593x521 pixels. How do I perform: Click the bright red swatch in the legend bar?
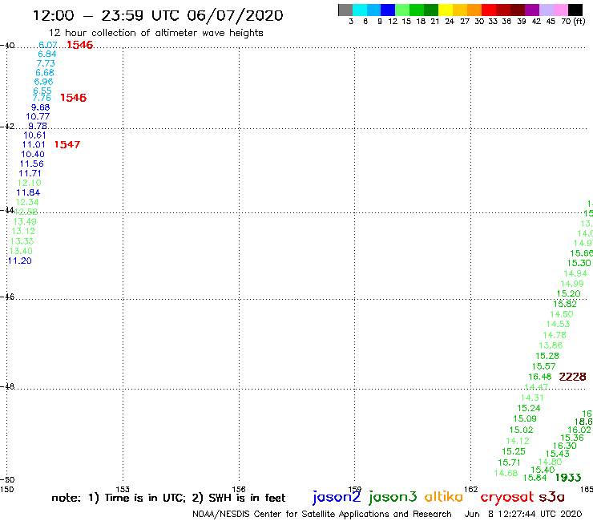(489, 10)
